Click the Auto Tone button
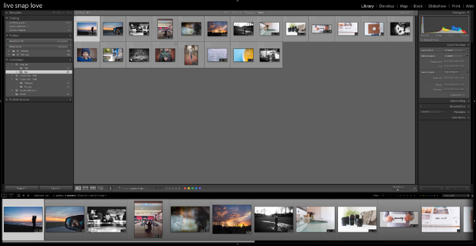 tap(451, 72)
